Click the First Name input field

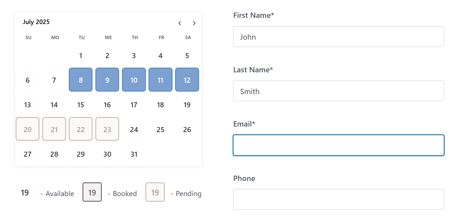(338, 37)
